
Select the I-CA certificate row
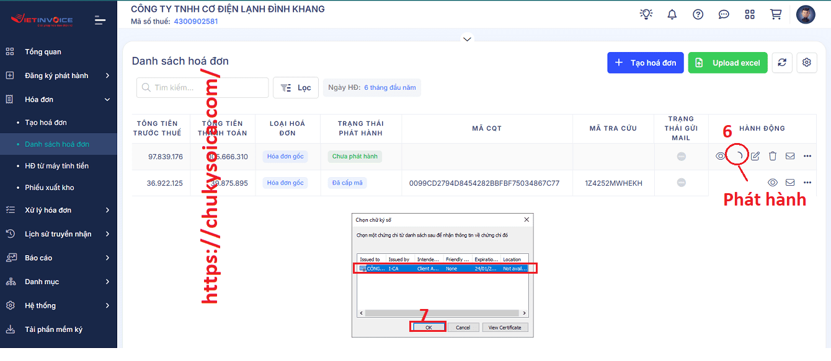[x=443, y=269]
